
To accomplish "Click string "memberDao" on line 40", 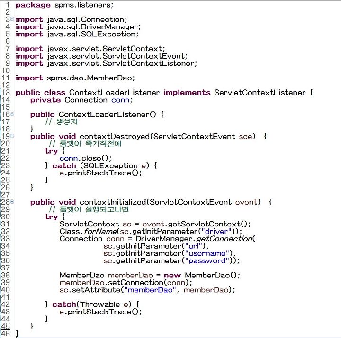I will (150, 290).
